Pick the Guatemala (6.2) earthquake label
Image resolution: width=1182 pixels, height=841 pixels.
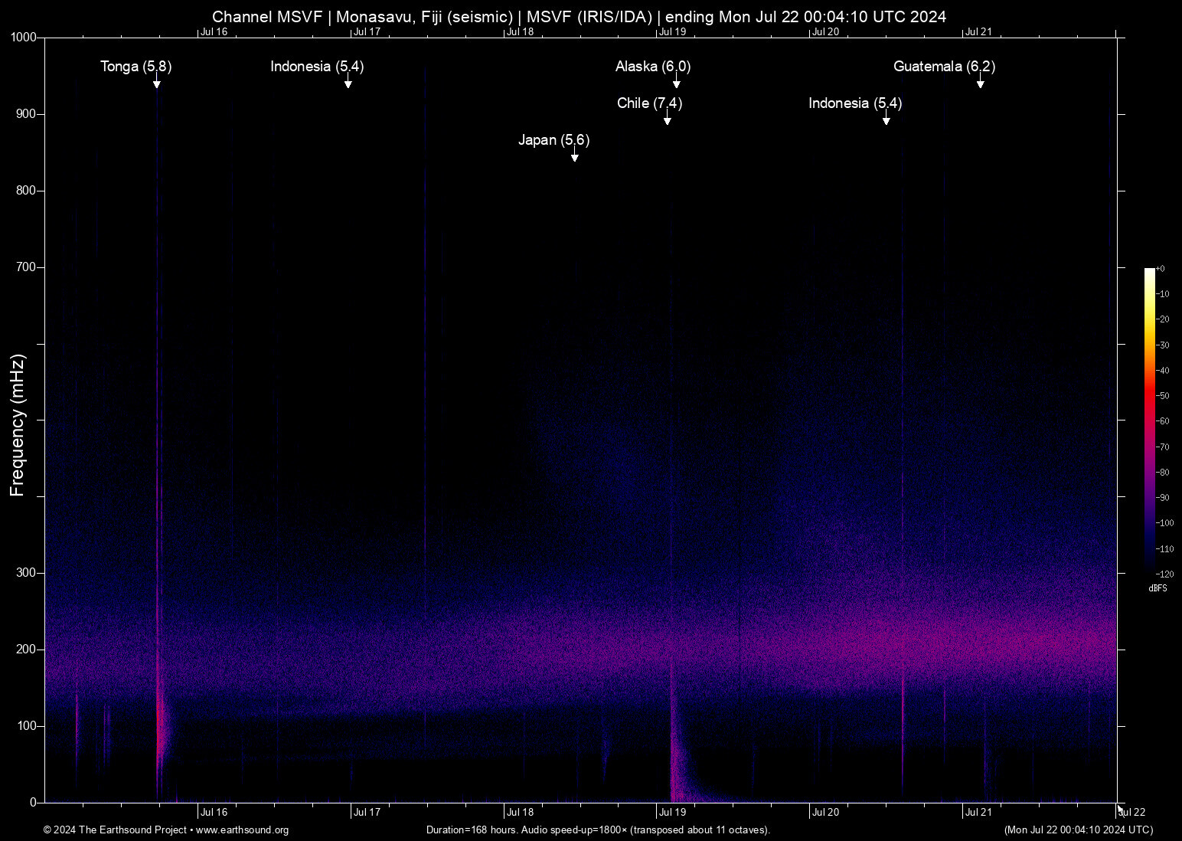(945, 67)
